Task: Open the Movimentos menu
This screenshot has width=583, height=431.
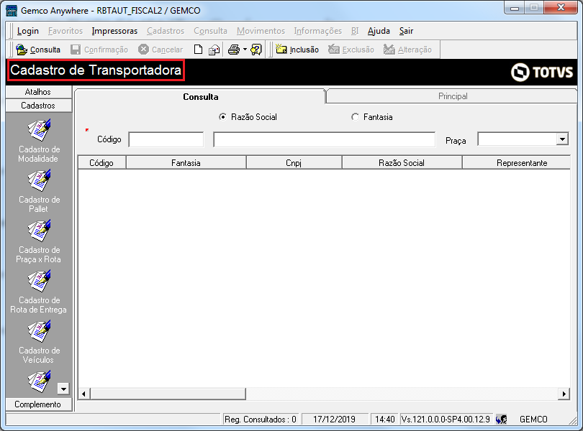Action: [x=261, y=31]
